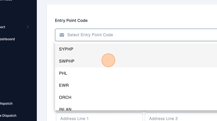Select EWR as the entry point code
Image resolution: width=217 pixels, height=121 pixels.
click(x=64, y=85)
